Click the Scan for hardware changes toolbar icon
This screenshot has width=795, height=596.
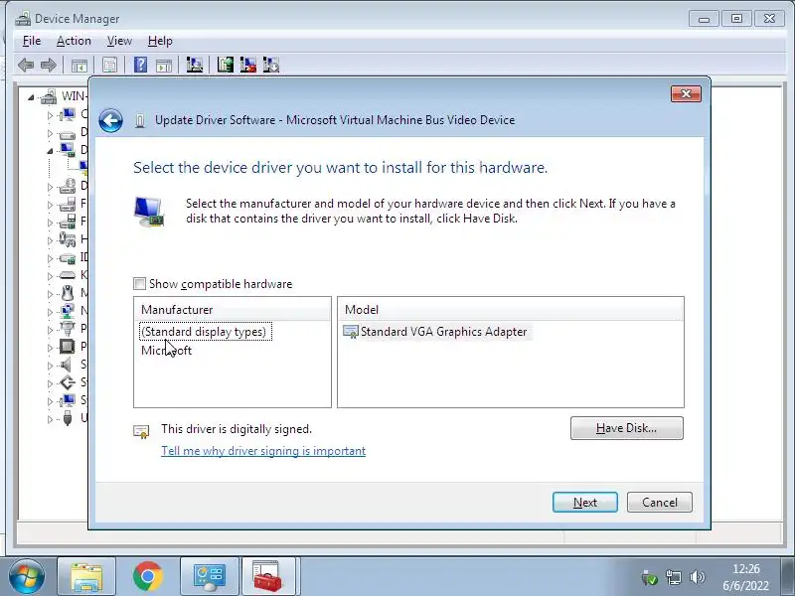tap(195, 65)
